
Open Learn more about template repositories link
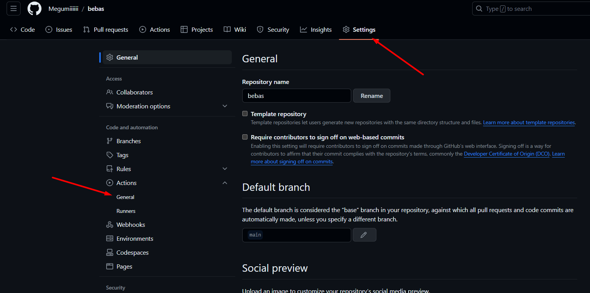pyautogui.click(x=529, y=123)
